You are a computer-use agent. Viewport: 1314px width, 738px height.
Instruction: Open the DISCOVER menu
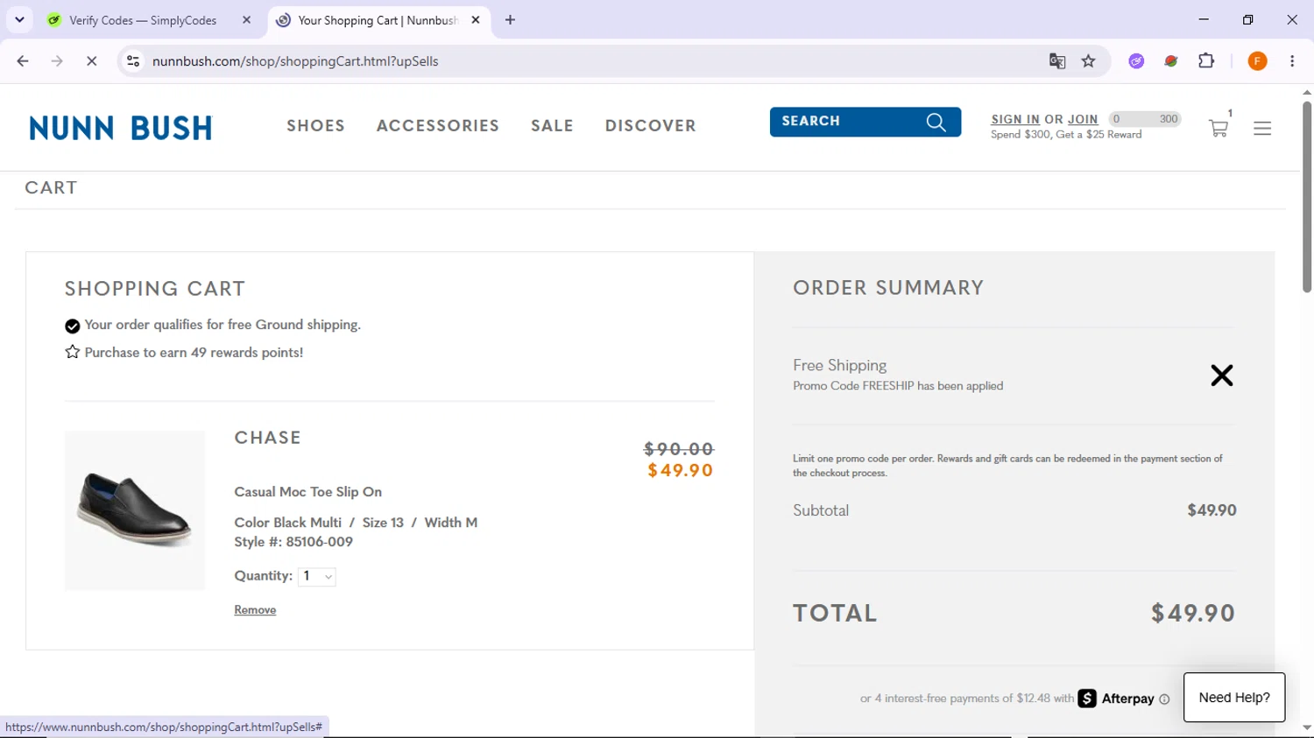[651, 126]
